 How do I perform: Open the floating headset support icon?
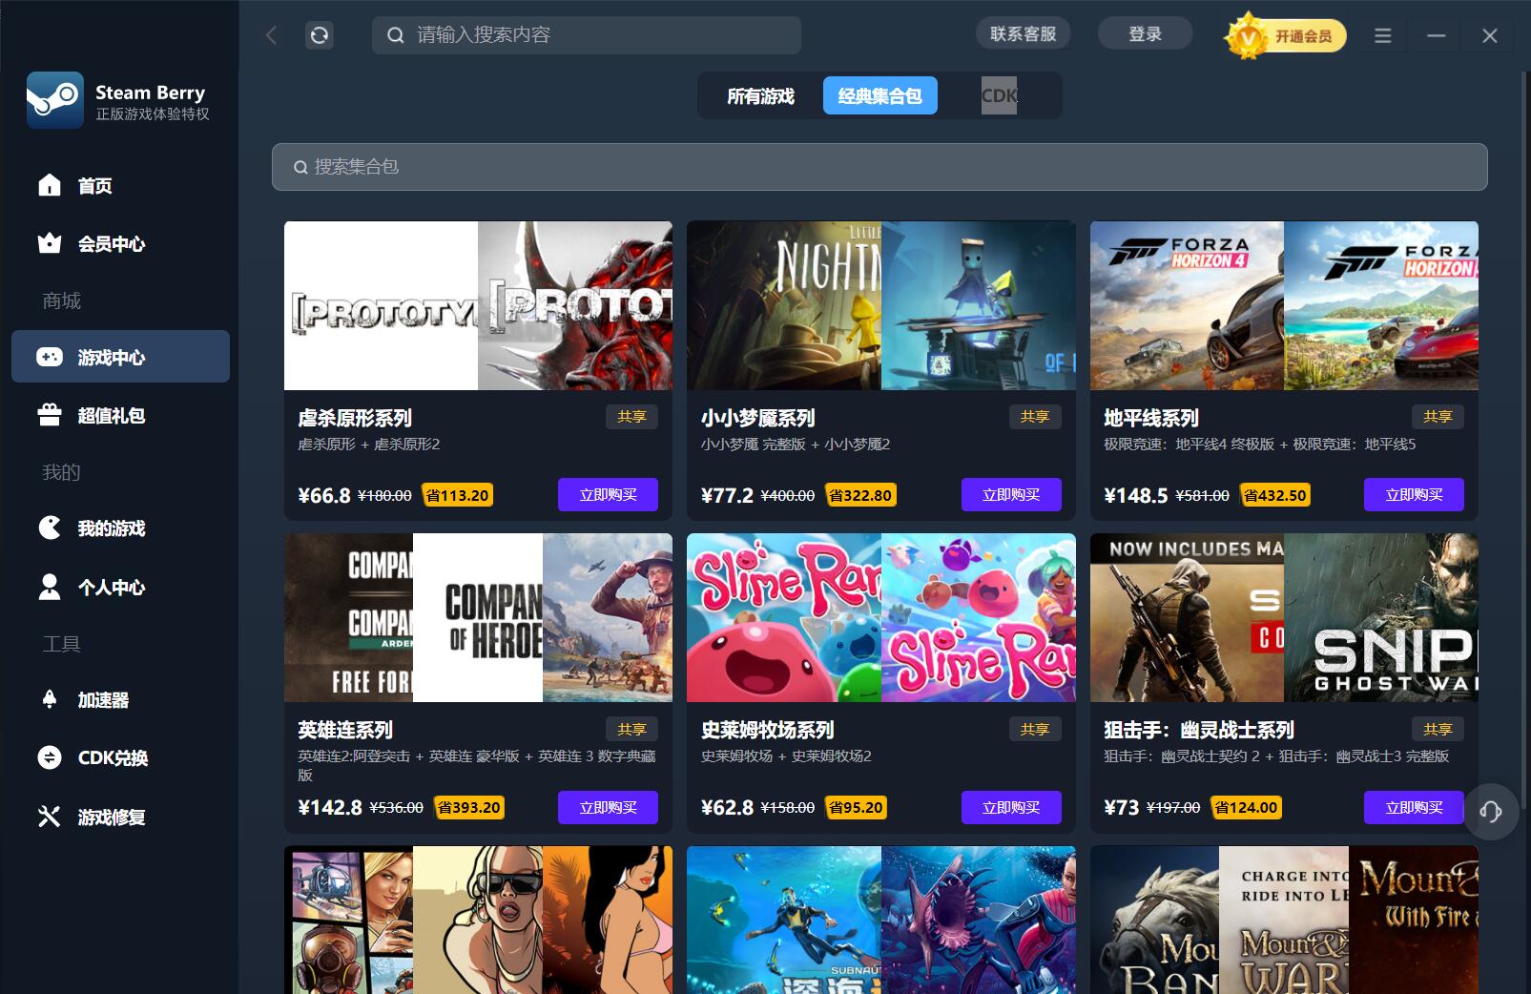click(1491, 812)
